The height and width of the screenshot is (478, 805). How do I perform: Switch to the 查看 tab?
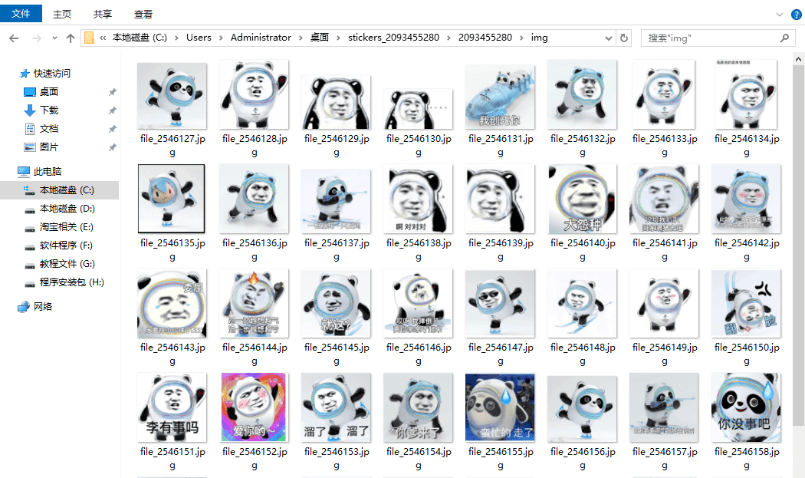click(143, 14)
